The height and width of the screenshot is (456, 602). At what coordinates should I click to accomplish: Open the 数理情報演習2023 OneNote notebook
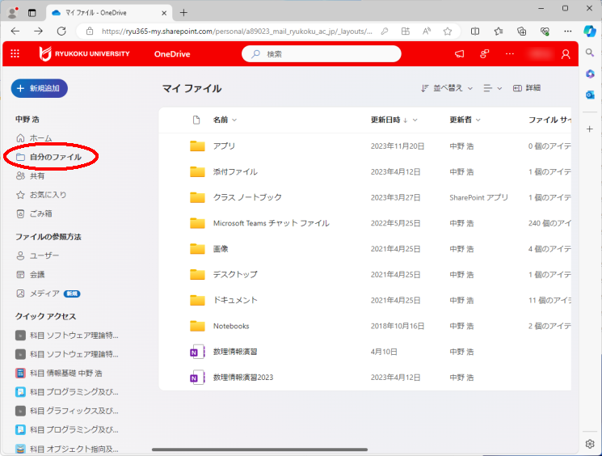[x=243, y=378]
